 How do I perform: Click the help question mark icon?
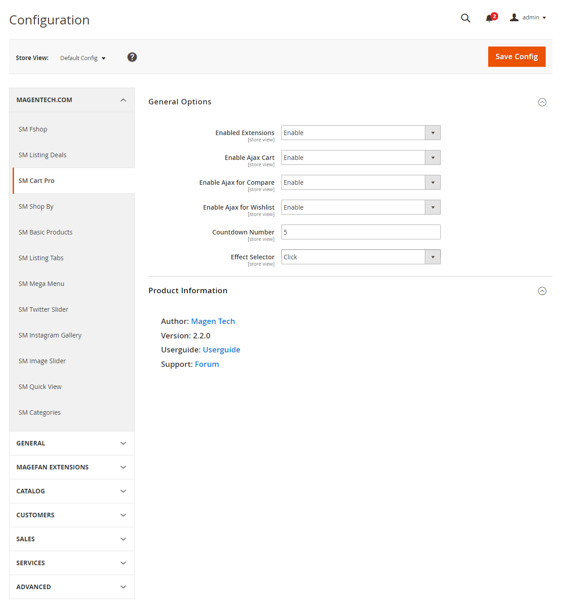coord(132,57)
